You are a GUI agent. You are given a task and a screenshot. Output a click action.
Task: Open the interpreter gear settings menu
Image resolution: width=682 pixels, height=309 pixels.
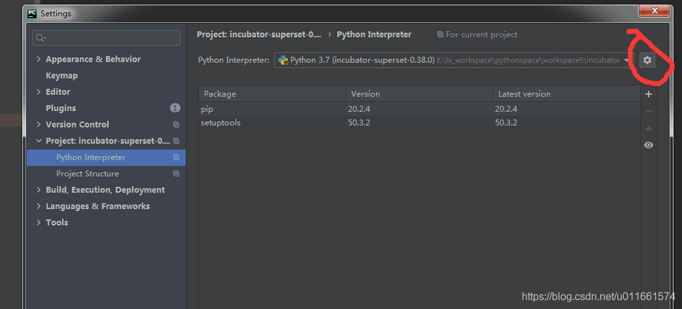[x=647, y=60]
